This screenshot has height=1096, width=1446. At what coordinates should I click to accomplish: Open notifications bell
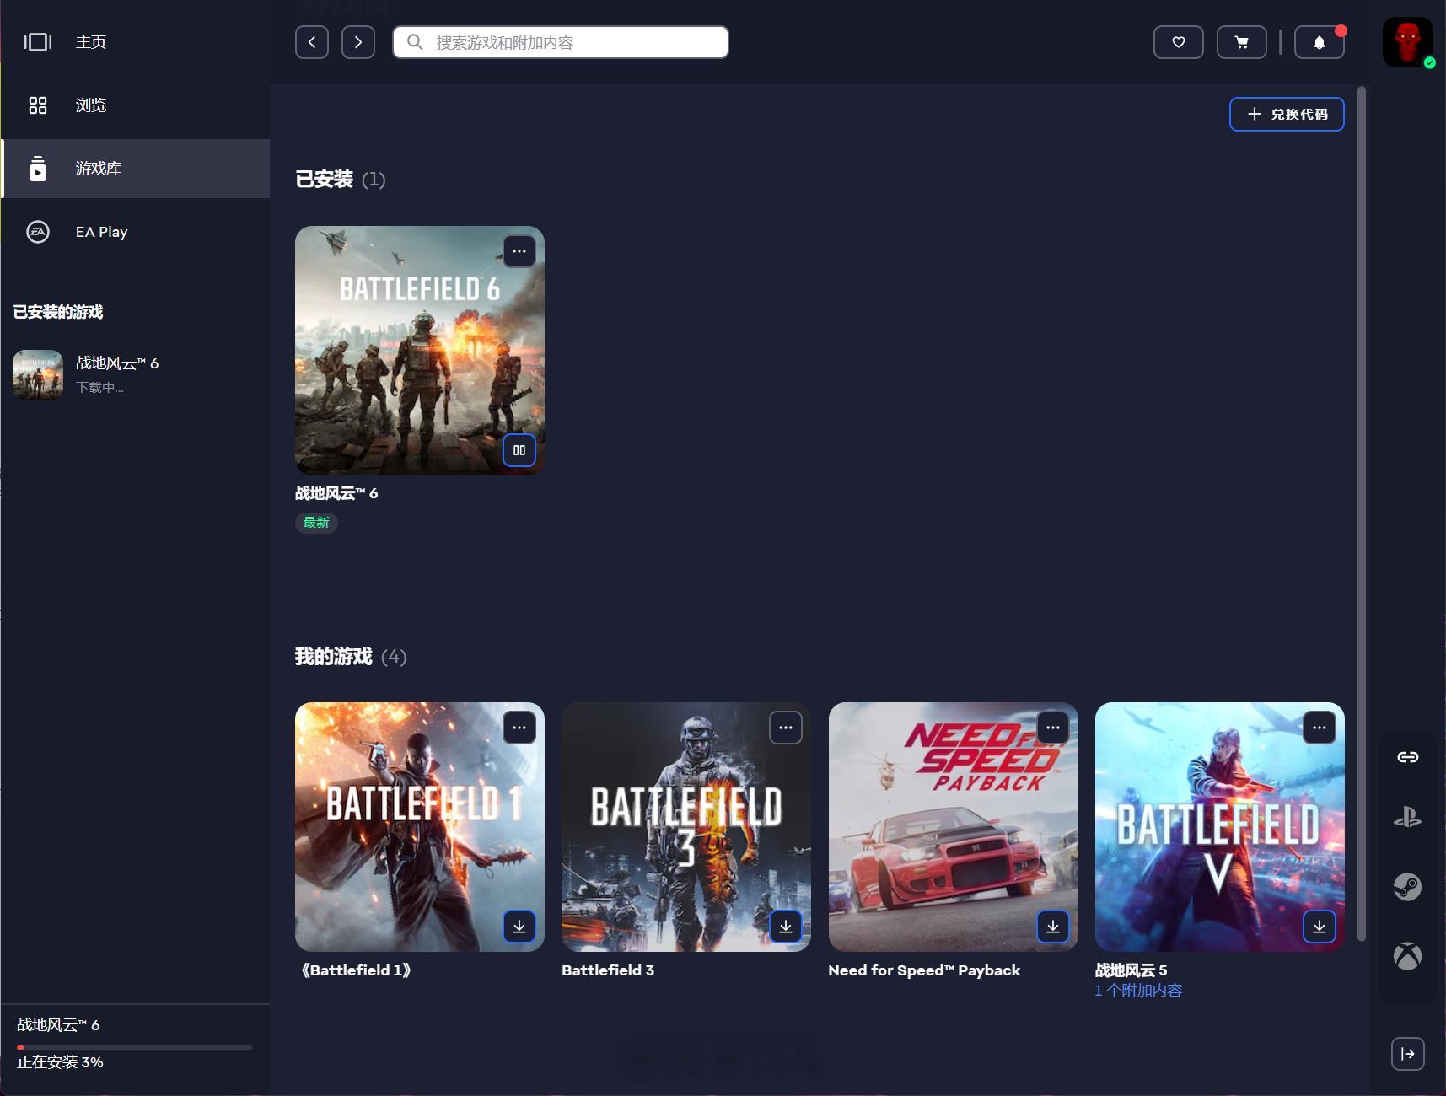coord(1320,42)
